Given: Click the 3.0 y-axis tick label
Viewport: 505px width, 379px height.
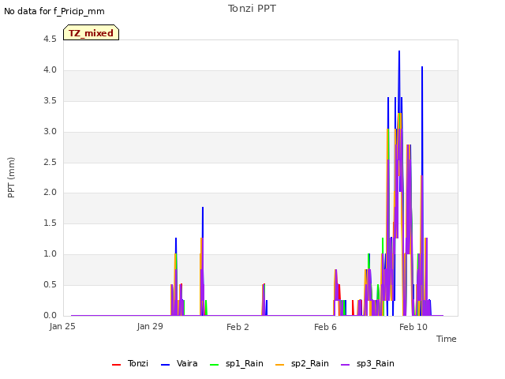Looking at the screenshot, I should [50, 132].
